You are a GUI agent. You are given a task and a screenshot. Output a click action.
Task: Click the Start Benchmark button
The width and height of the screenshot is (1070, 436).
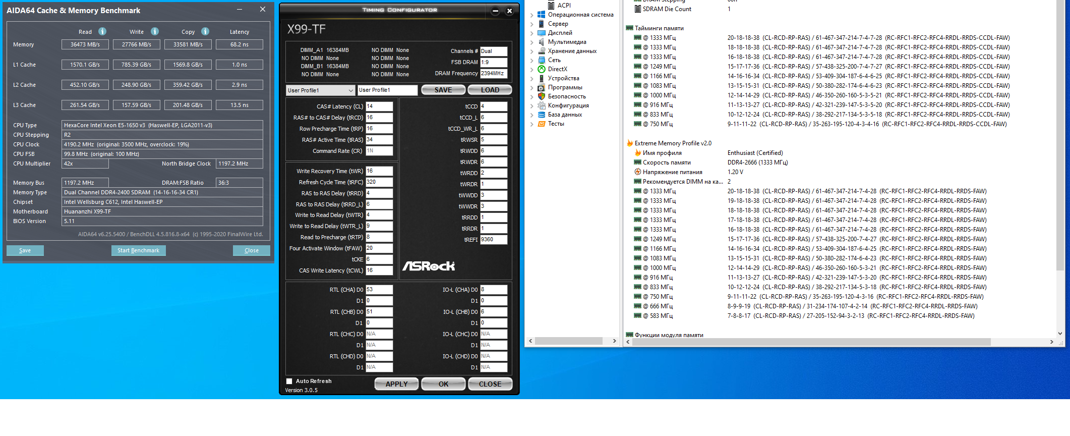click(x=138, y=250)
